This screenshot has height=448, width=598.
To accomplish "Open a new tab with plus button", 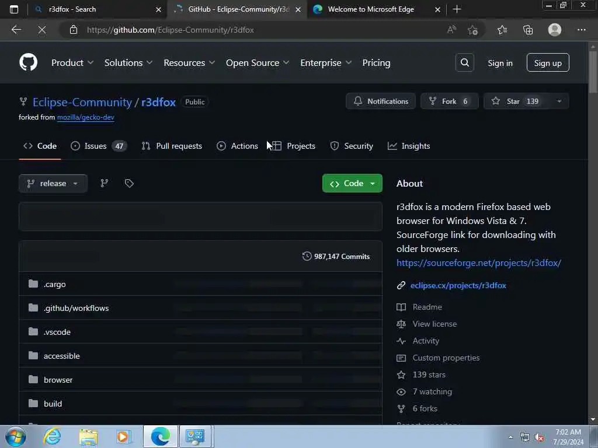I will [457, 9].
